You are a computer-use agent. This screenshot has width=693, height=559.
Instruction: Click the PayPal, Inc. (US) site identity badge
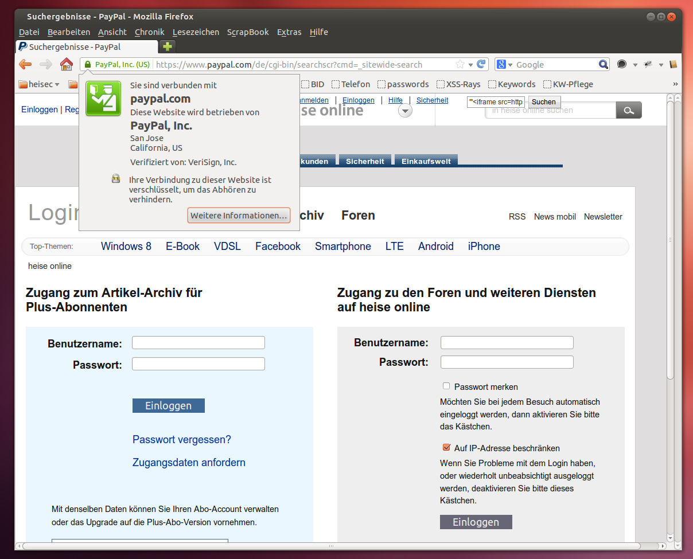click(x=117, y=65)
